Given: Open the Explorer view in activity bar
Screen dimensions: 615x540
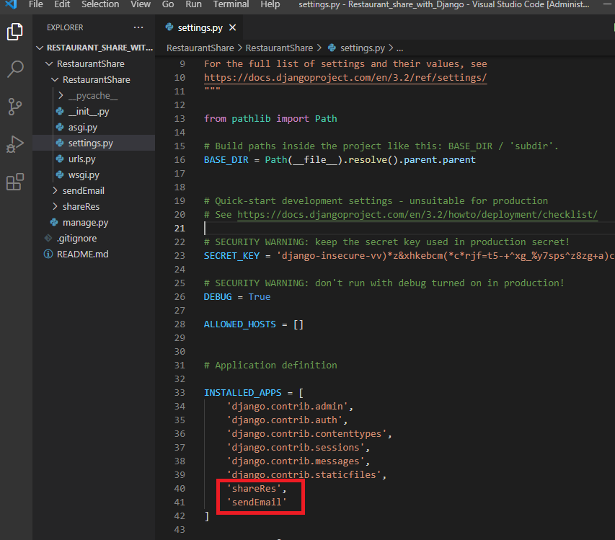Looking at the screenshot, I should [x=15, y=32].
